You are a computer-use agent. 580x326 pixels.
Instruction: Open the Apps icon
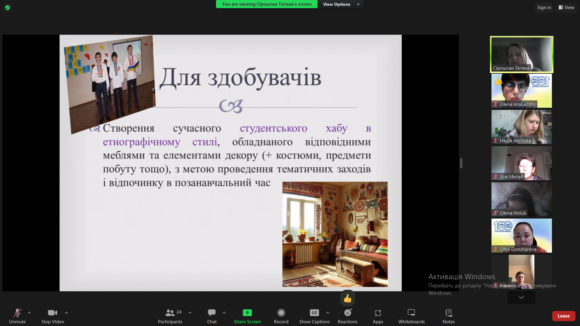(378, 313)
